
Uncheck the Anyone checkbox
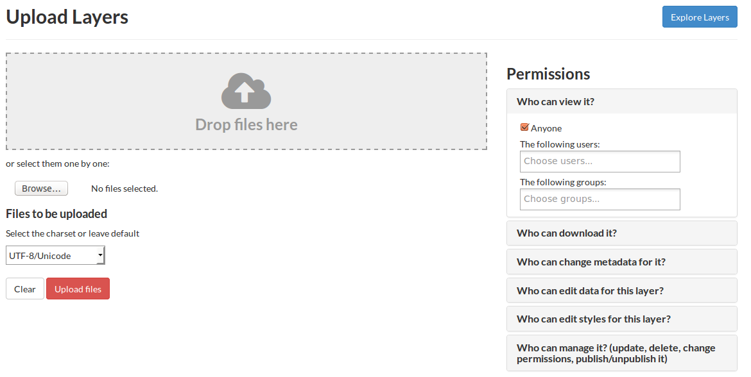pos(524,128)
